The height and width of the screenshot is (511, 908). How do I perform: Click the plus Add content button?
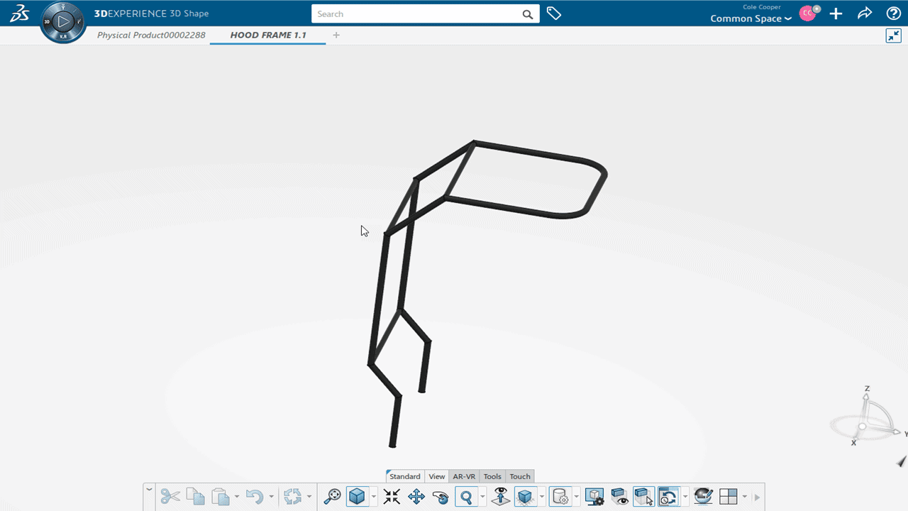tap(836, 13)
